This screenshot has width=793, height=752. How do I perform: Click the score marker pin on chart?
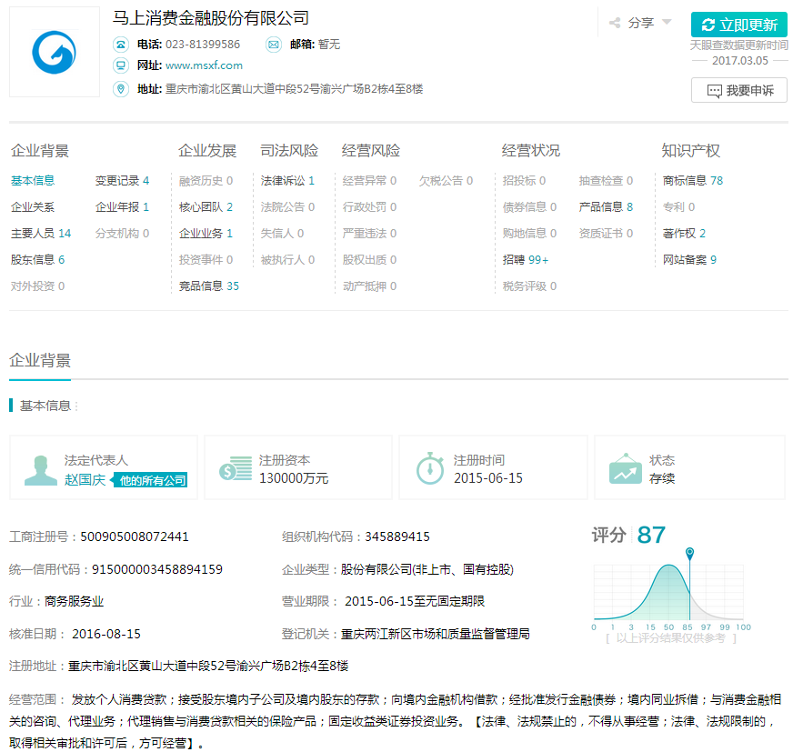click(x=689, y=553)
